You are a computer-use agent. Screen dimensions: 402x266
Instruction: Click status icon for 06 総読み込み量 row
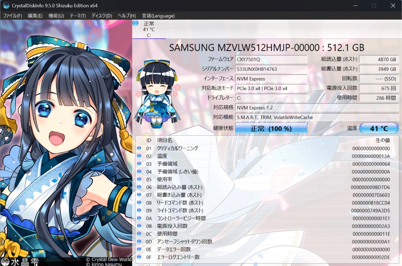pyautogui.click(x=139, y=187)
